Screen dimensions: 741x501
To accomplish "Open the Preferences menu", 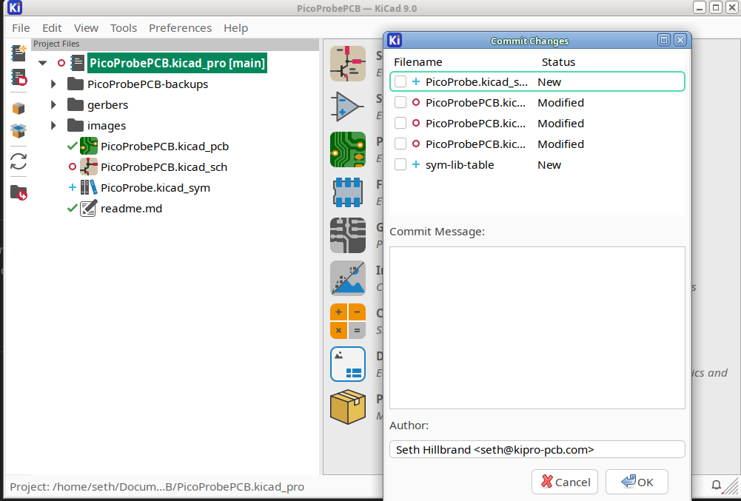I will 180,28.
